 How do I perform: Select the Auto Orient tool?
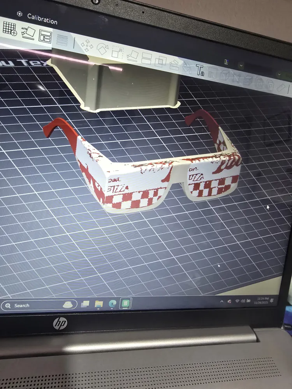[28, 33]
